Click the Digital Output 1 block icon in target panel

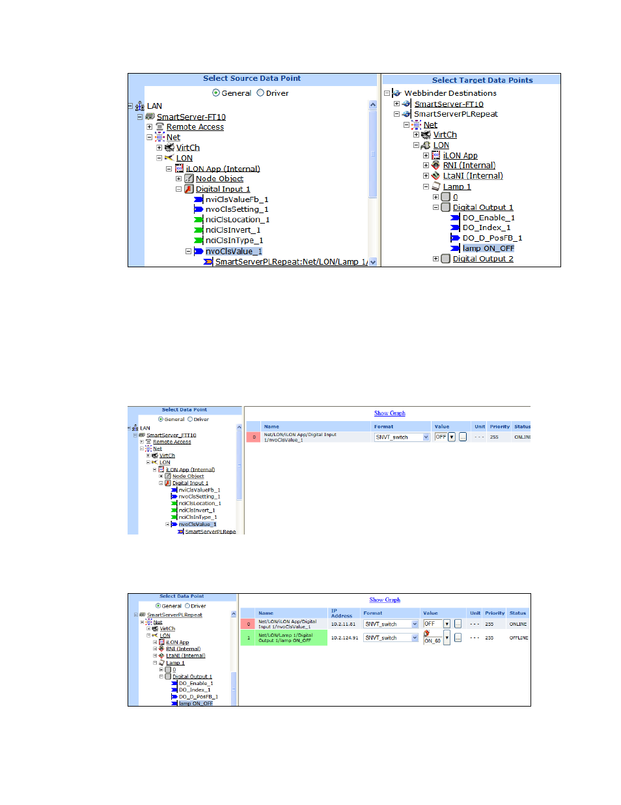pos(445,207)
